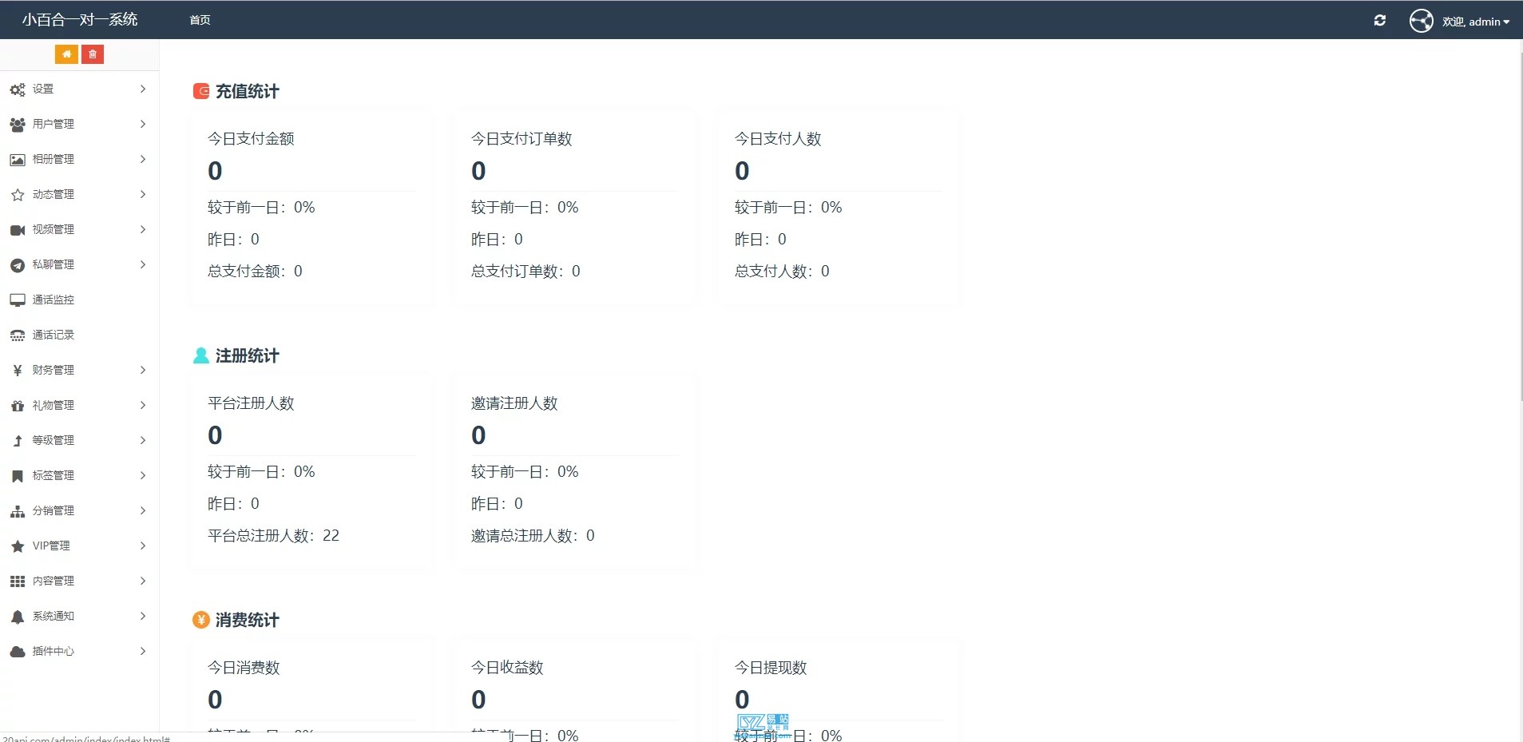This screenshot has width=1523, height=742.
Task: Click the 相册管理 picture icon
Action: coord(17,159)
